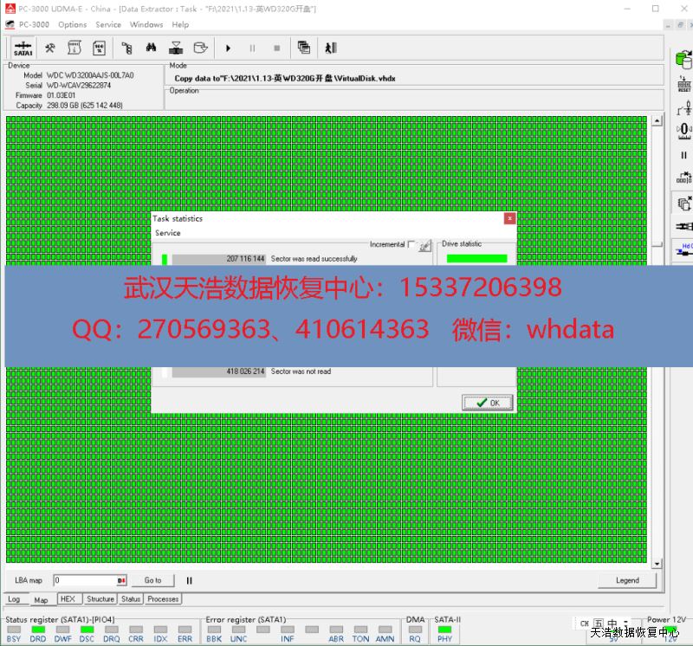Click the map scrollbar down arrow

pos(657,564)
